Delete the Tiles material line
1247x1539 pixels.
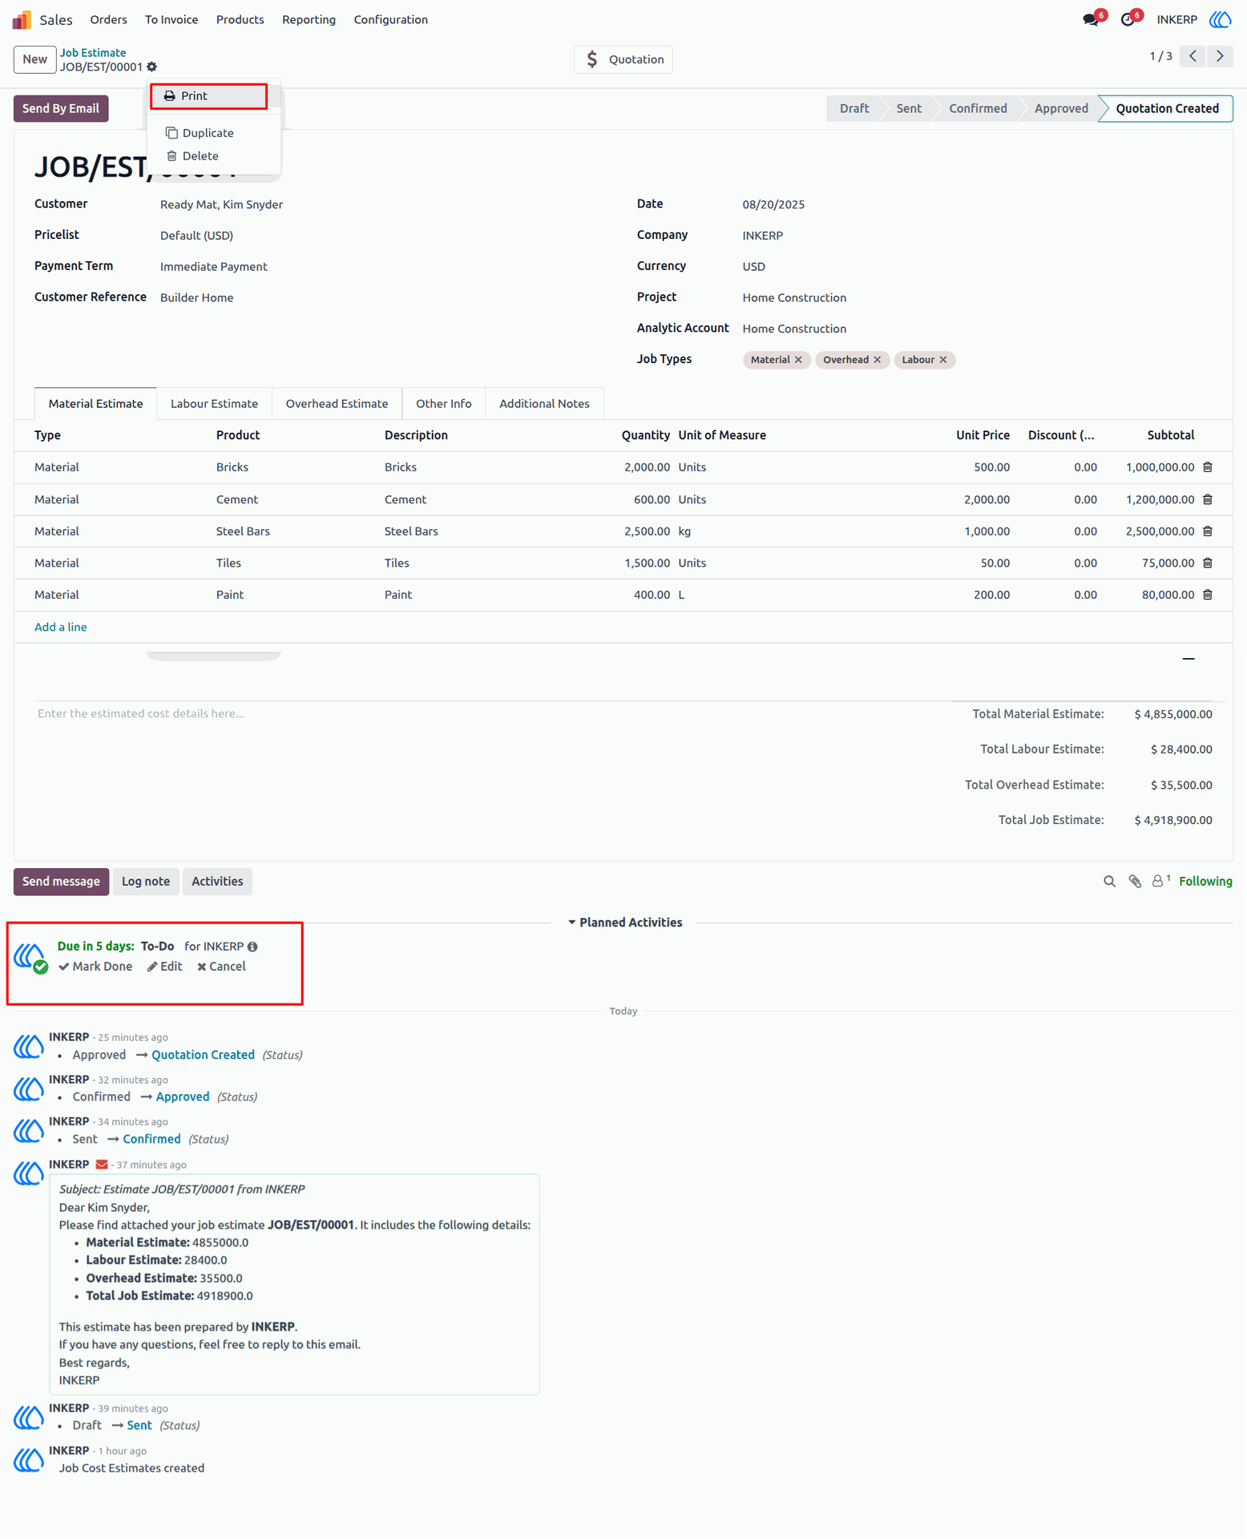point(1208,563)
